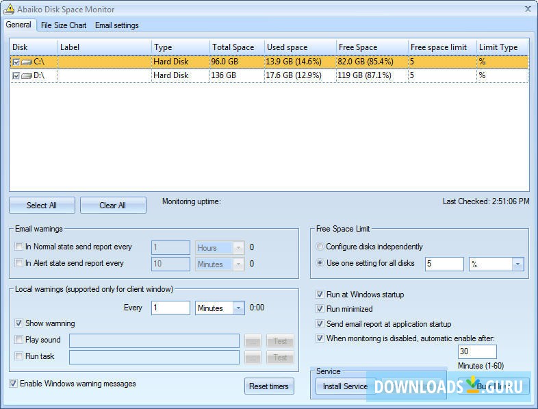Click the Reset timers button
This screenshot has height=409, width=538.
point(269,386)
